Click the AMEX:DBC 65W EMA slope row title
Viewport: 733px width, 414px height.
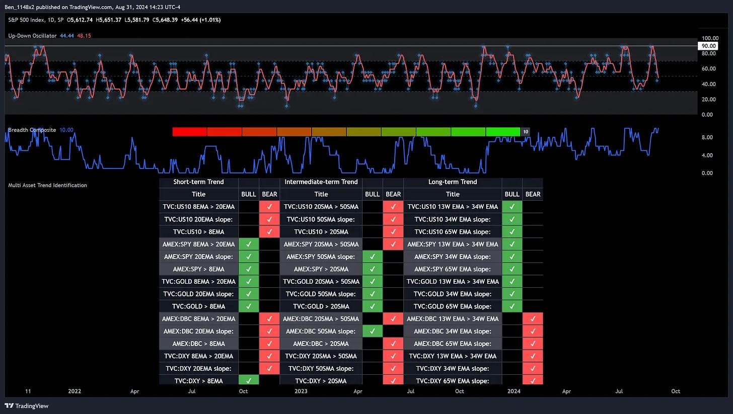(x=452, y=344)
